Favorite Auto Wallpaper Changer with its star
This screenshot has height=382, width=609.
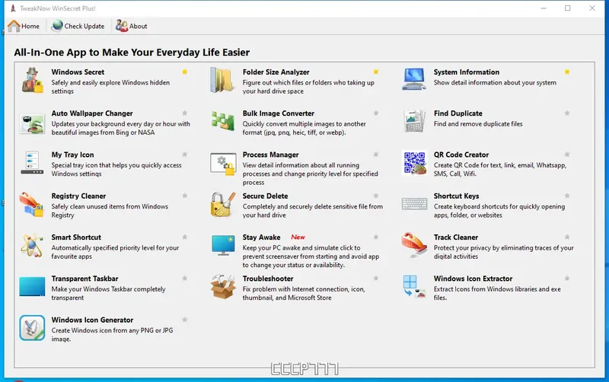(x=185, y=113)
